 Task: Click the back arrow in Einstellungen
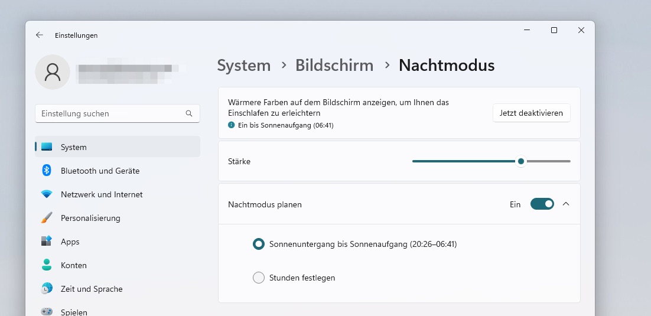(40, 35)
